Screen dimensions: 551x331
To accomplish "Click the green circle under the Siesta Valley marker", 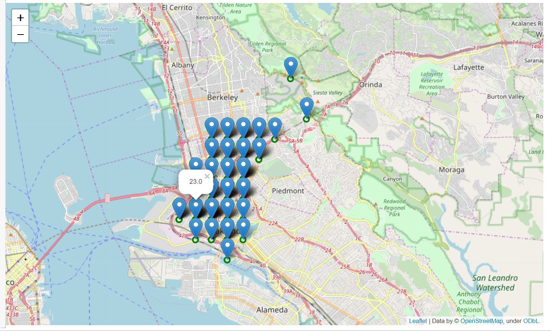I will [x=306, y=120].
